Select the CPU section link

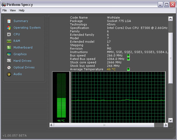tap(17, 34)
